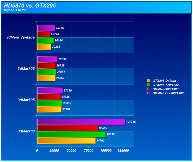The width and height of the screenshot is (193, 162).
Task: Click the data label 29537
Action: coord(62,59)
